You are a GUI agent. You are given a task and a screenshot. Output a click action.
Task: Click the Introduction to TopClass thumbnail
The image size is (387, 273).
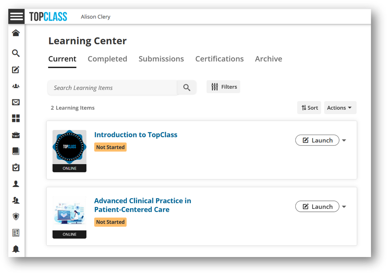[69, 151]
